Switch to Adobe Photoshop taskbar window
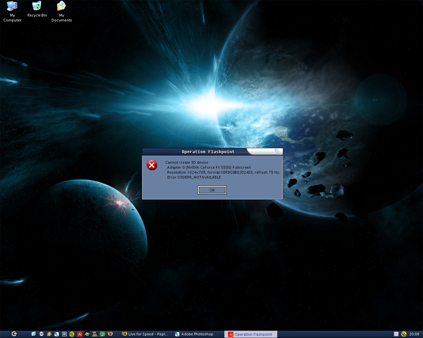 [x=194, y=334]
